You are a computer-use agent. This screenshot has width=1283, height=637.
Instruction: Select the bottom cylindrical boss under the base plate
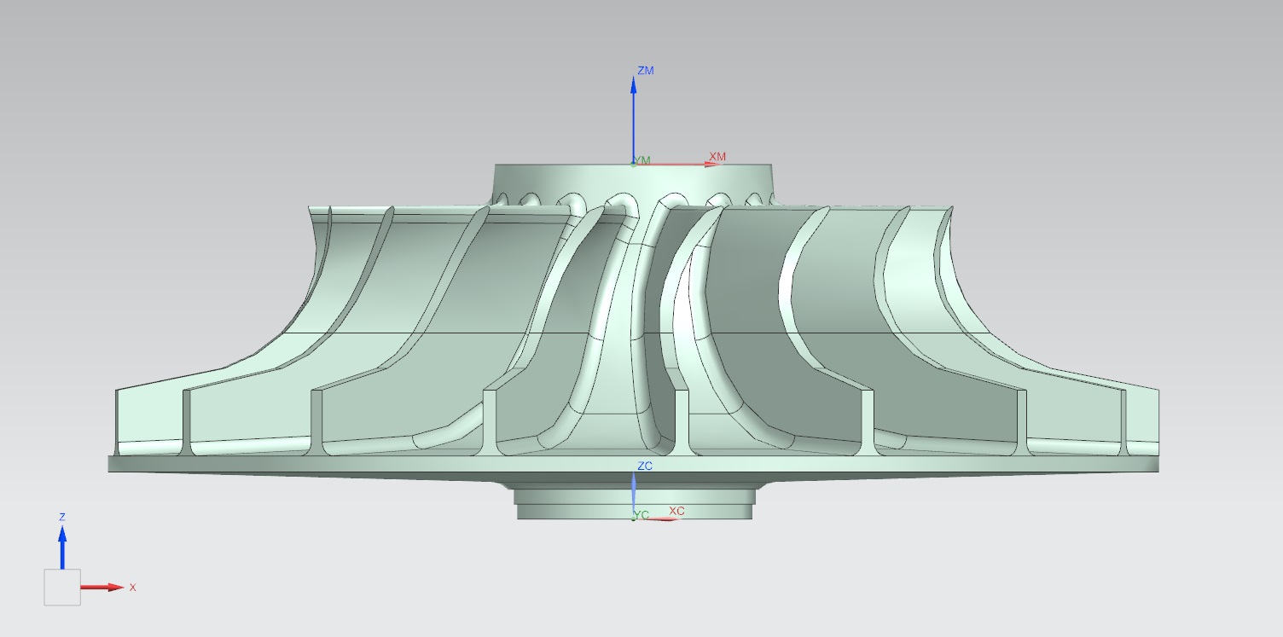634,503
